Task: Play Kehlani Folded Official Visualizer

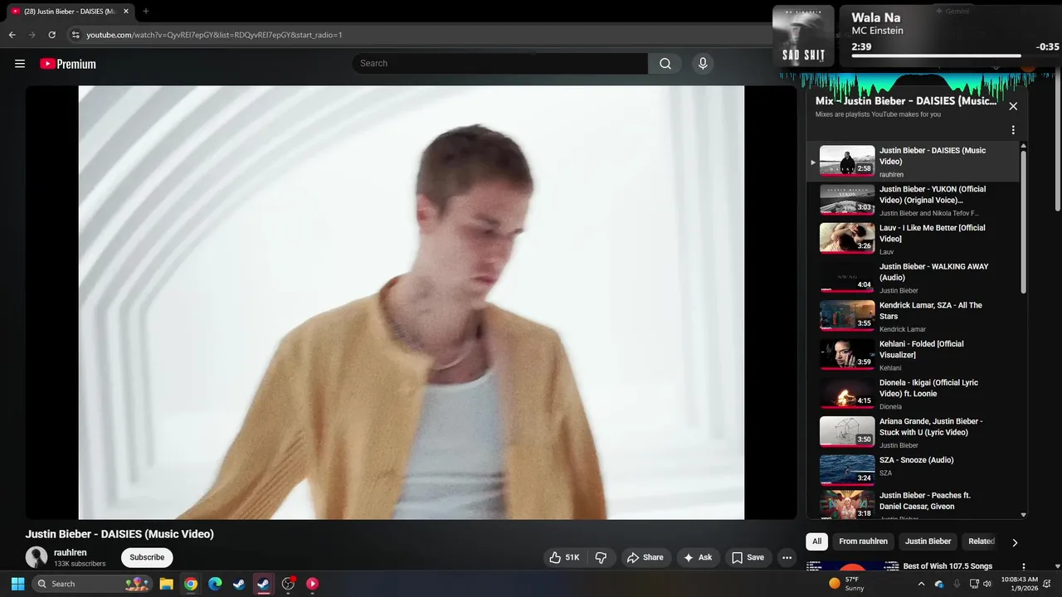Action: pos(913,355)
